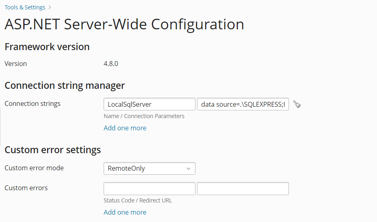Click the ASP.NET Server-Wide Configuration page title
This screenshot has width=377, height=222.
point(124,24)
